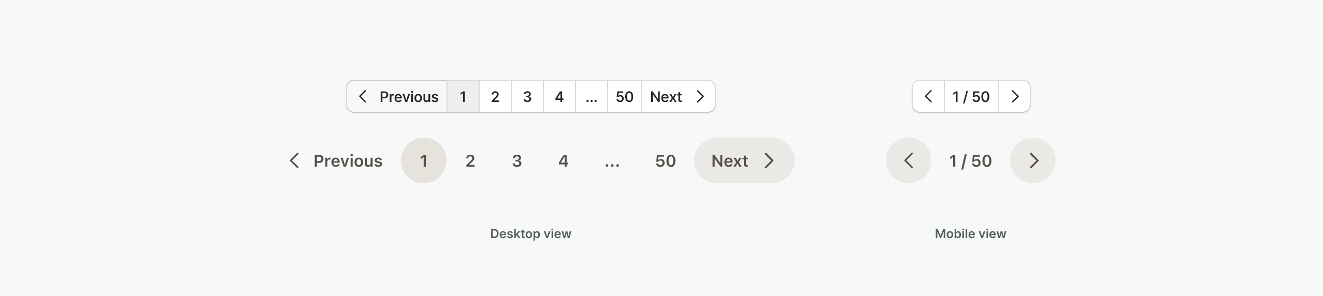Click left chevron in outlined mobile pagination

[928, 96]
